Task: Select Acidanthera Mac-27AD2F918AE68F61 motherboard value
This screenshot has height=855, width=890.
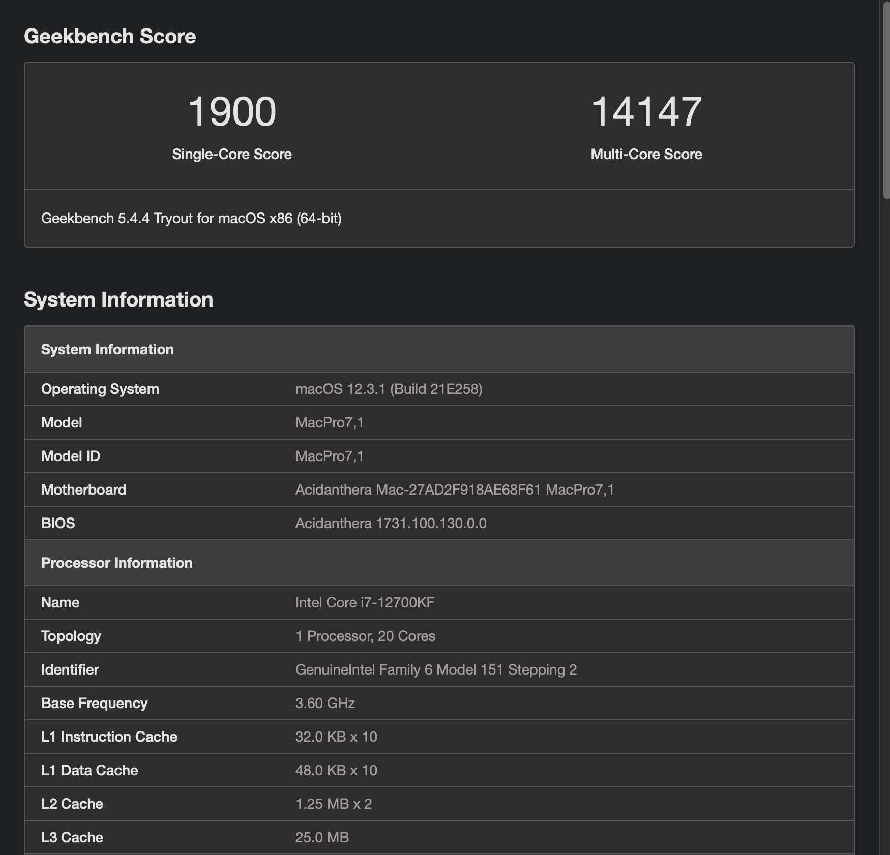Action: 455,490
